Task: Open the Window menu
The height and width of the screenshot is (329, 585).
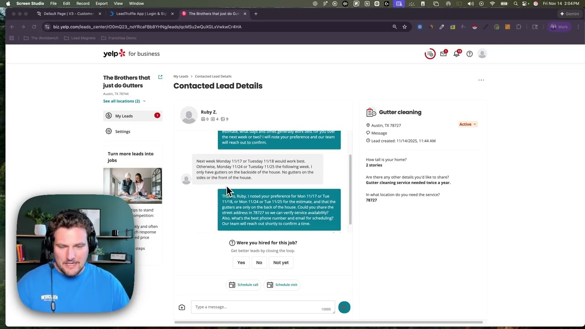Action: coord(136,4)
